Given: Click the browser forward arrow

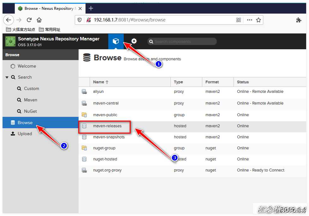Looking at the screenshot, I should point(19,20).
